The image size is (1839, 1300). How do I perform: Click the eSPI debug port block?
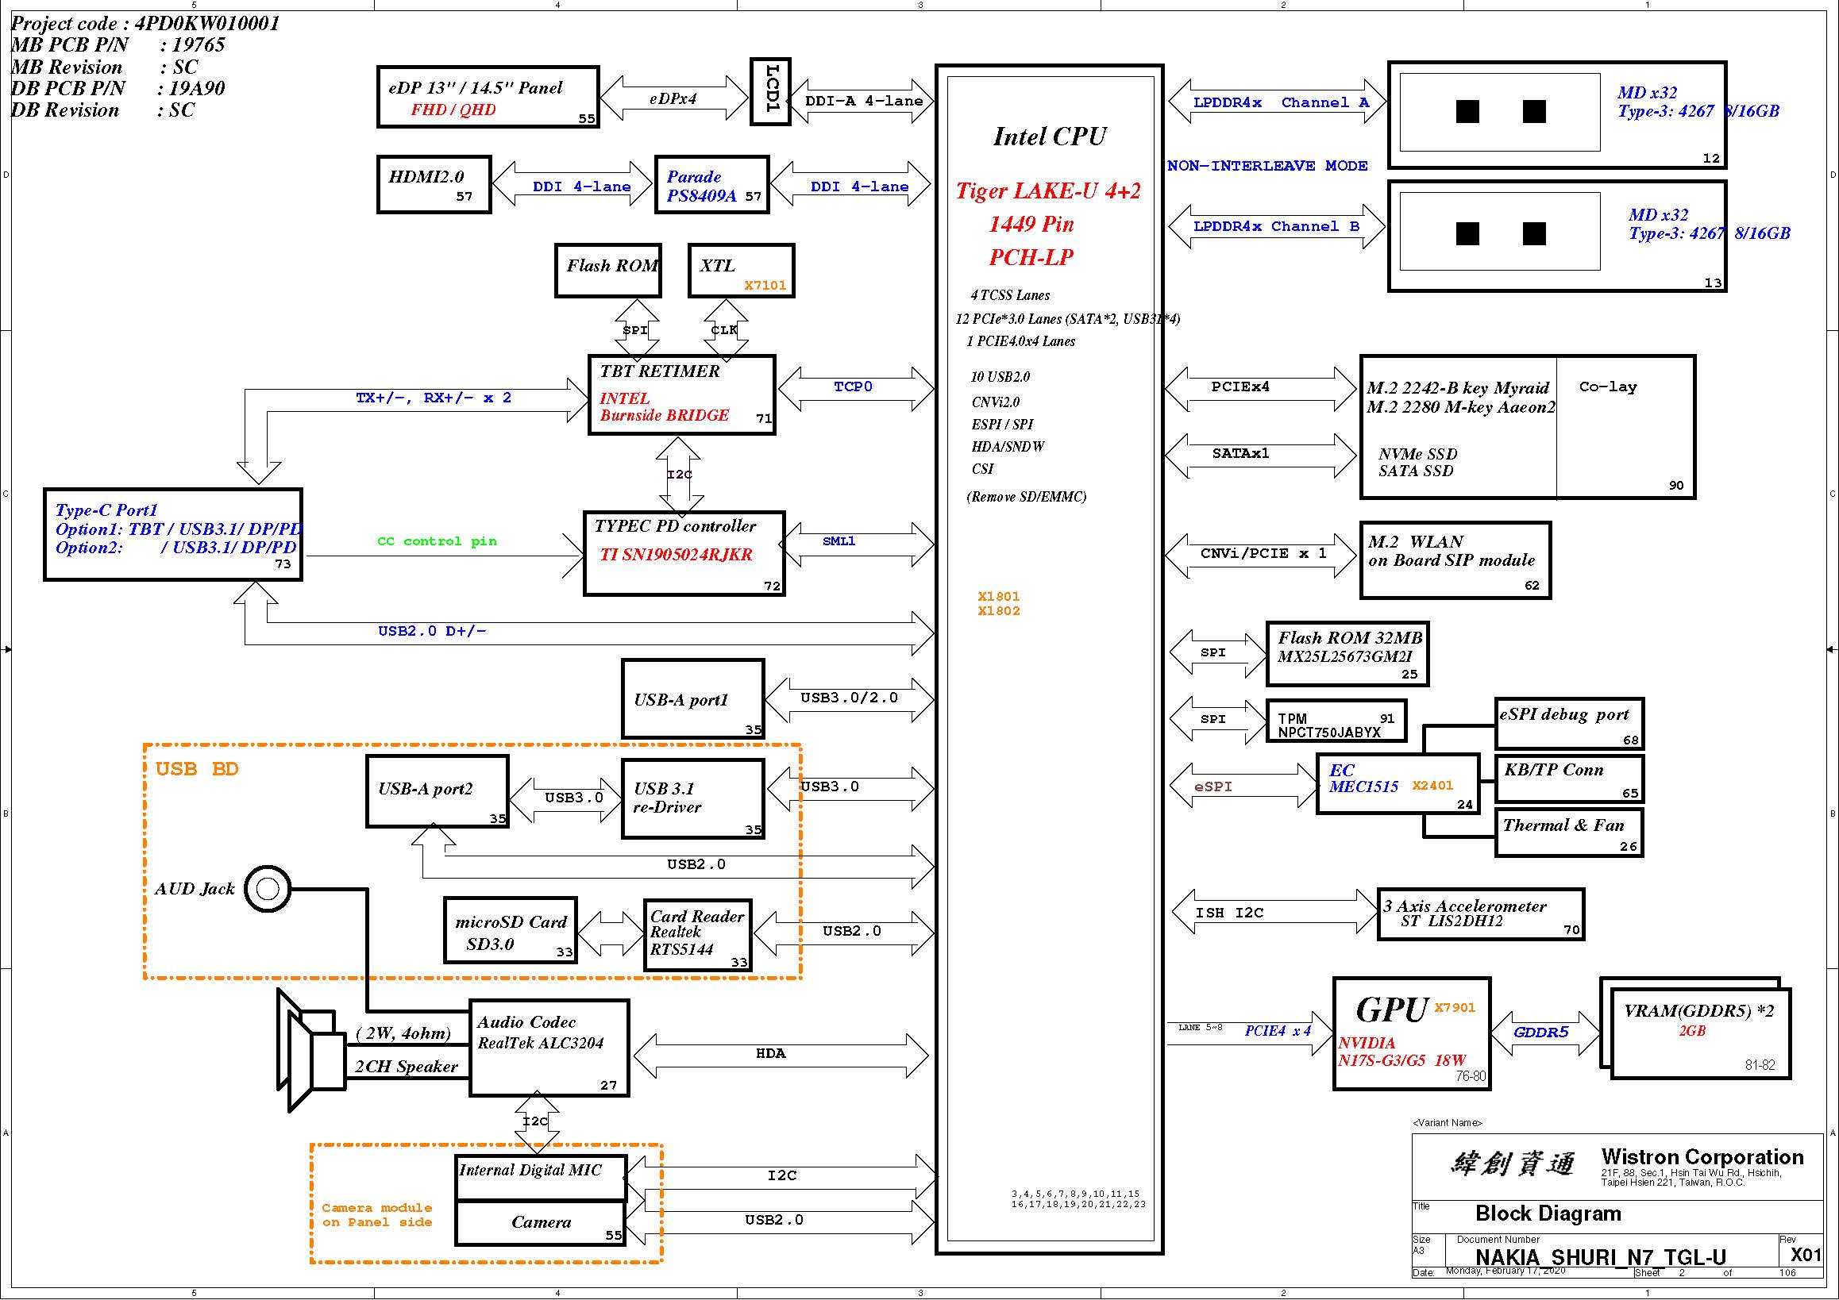point(1569,724)
